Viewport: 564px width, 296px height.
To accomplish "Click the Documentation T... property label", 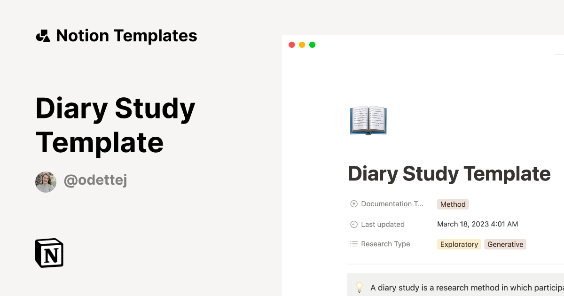I will (392, 204).
